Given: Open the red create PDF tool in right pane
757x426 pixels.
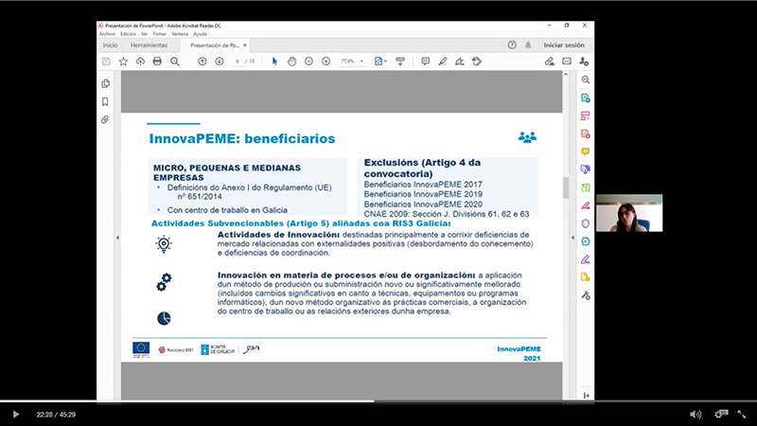Looking at the screenshot, I should coord(586,133).
